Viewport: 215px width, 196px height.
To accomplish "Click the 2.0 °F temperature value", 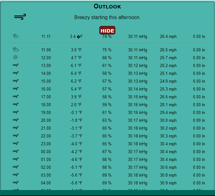I will (76, 105).
